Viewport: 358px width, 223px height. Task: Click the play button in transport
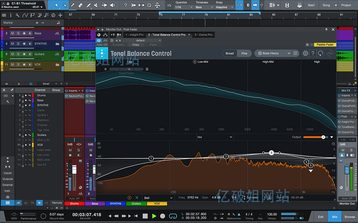(x=154, y=216)
